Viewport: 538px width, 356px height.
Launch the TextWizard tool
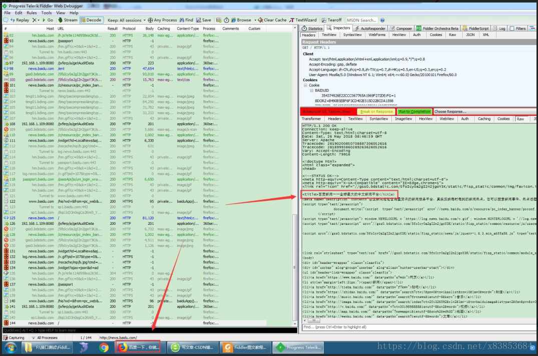click(303, 20)
